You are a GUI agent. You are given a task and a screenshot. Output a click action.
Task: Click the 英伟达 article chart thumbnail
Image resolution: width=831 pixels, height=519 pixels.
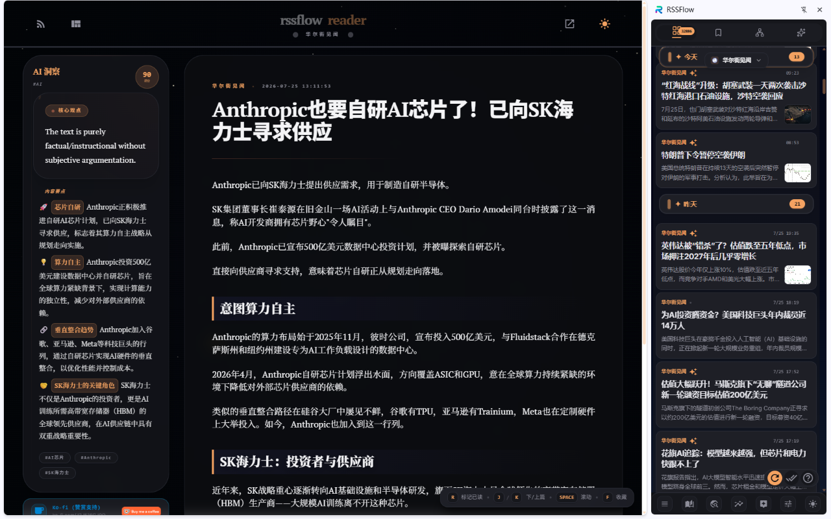tap(797, 274)
